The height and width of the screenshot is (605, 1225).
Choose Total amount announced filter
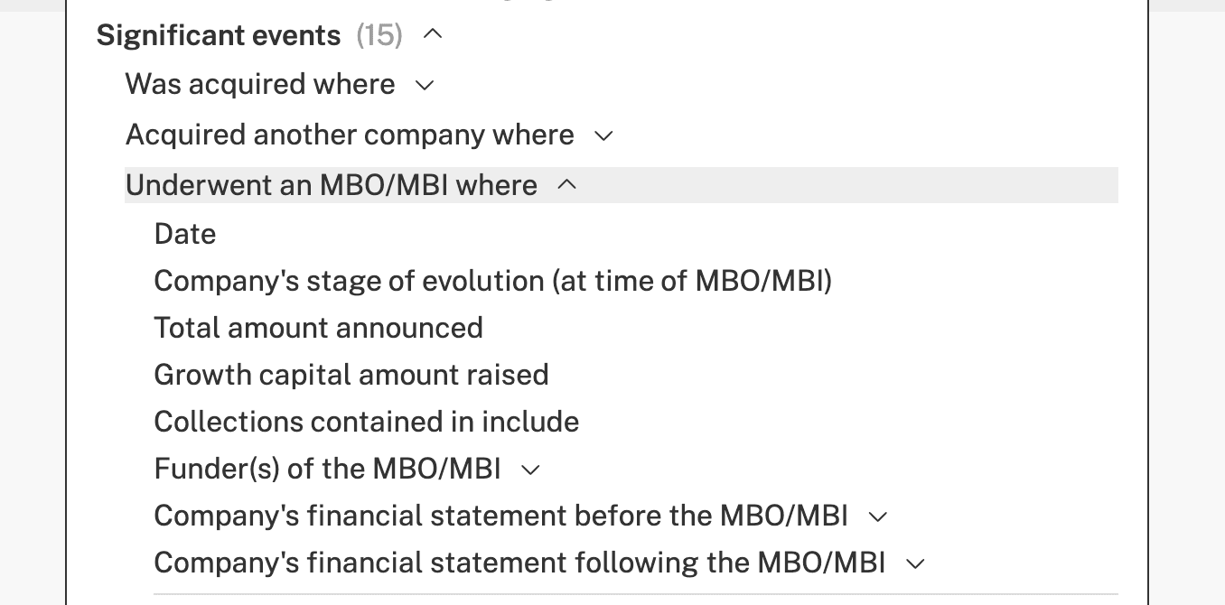[319, 328]
